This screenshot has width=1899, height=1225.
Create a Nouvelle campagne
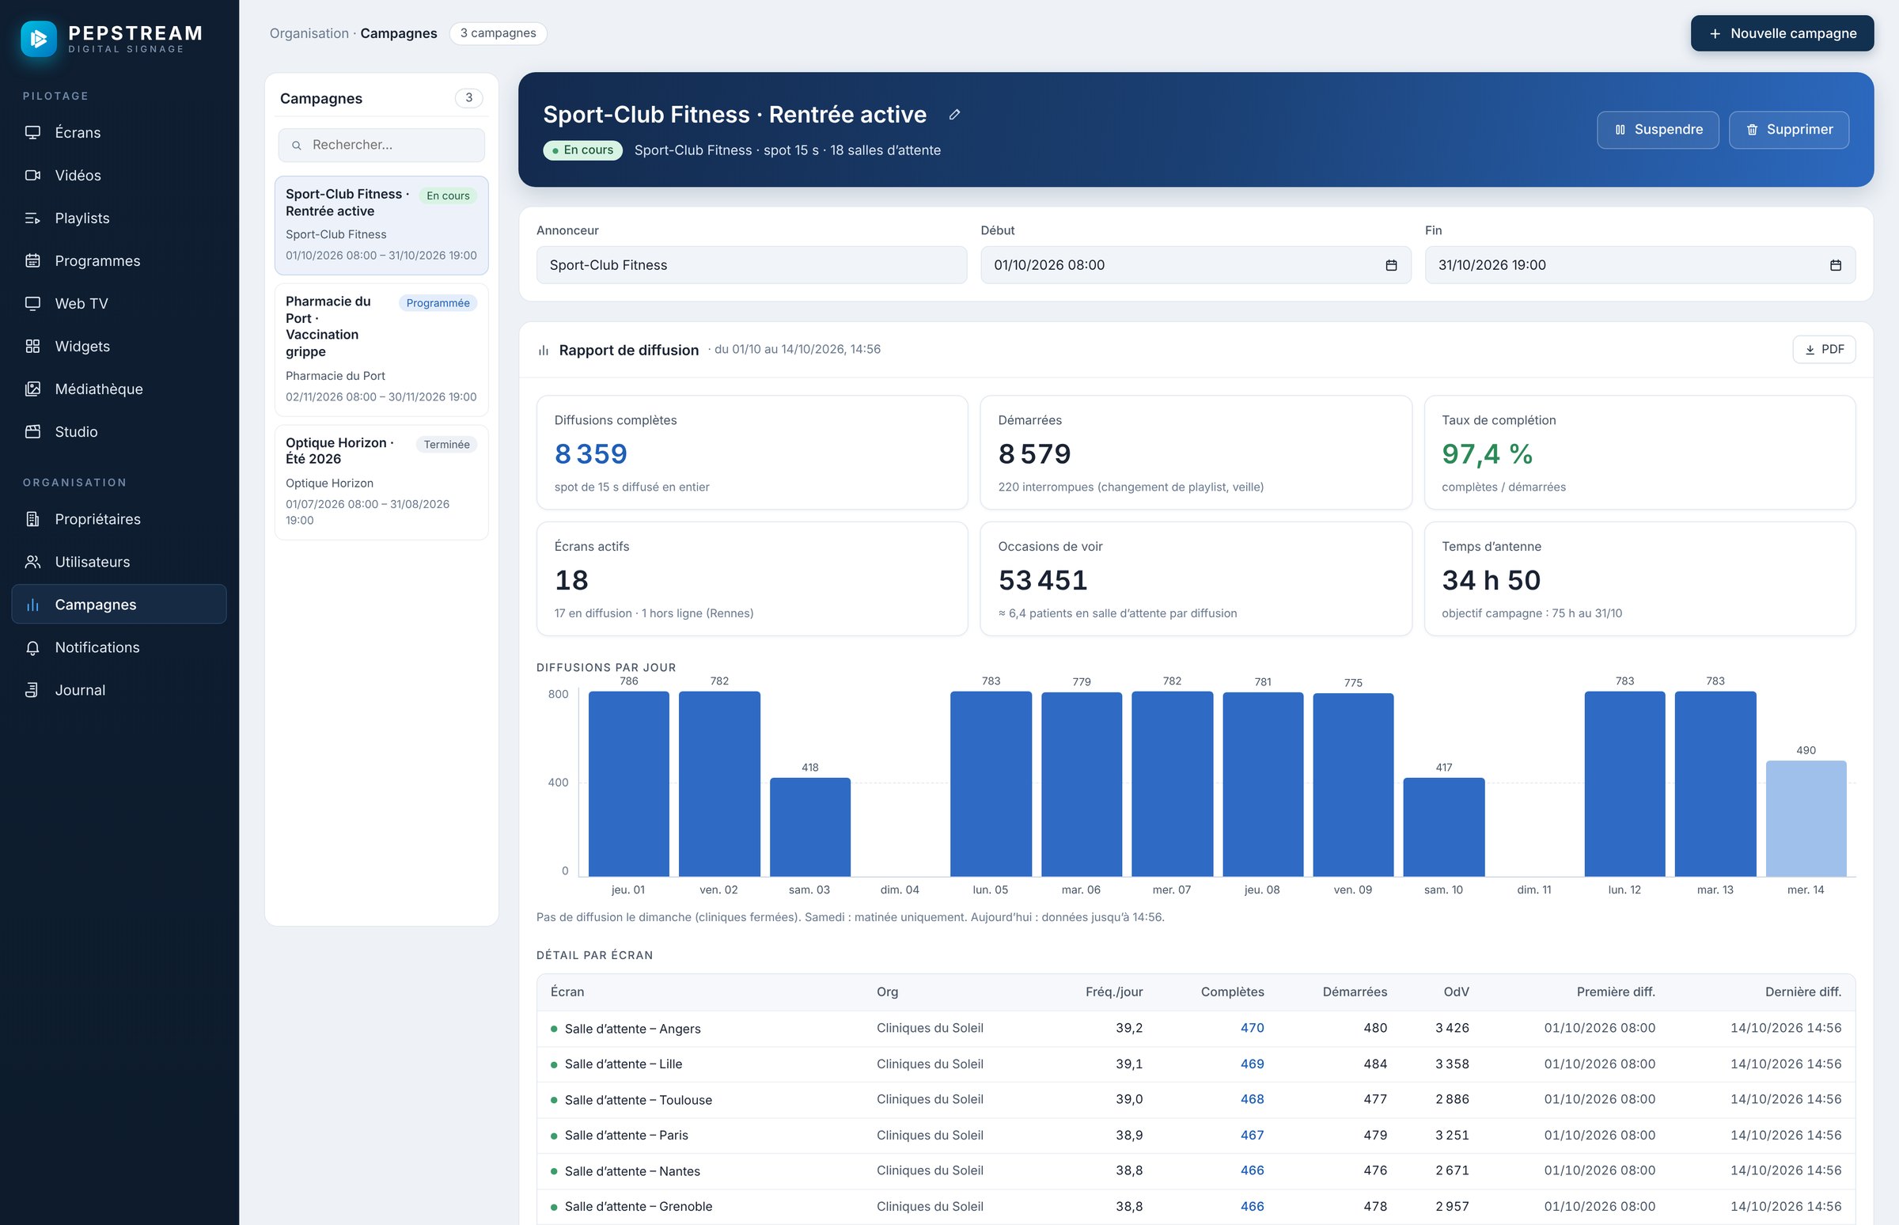pyautogui.click(x=1781, y=33)
